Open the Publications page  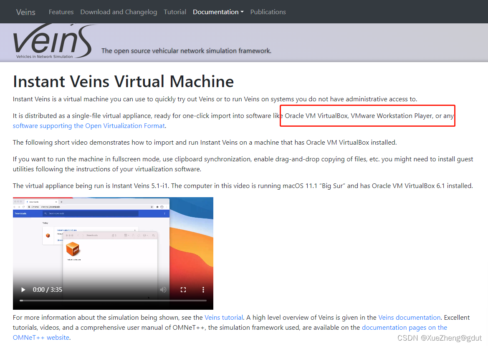tap(268, 12)
